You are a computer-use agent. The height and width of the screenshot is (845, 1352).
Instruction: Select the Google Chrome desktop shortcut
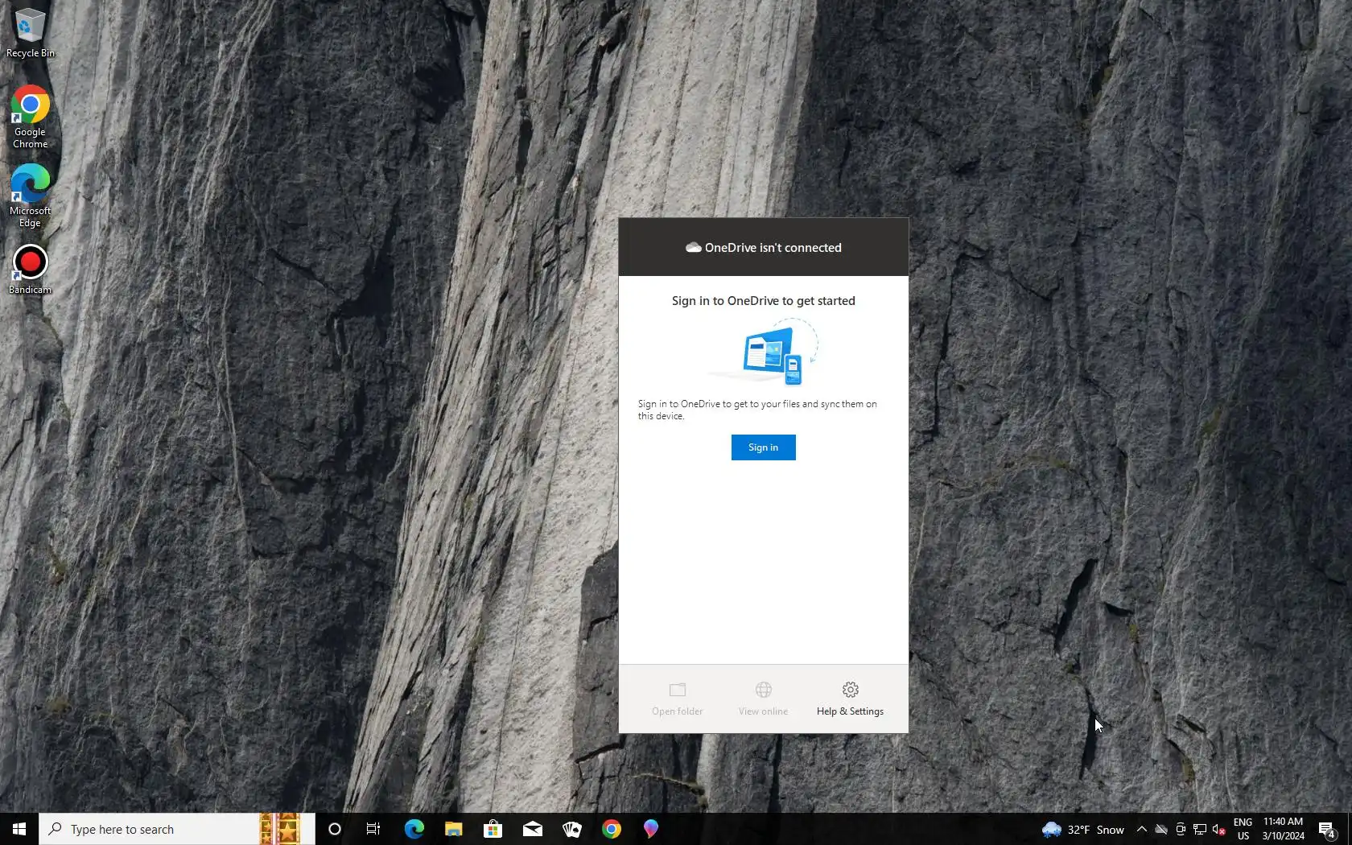pos(31,117)
